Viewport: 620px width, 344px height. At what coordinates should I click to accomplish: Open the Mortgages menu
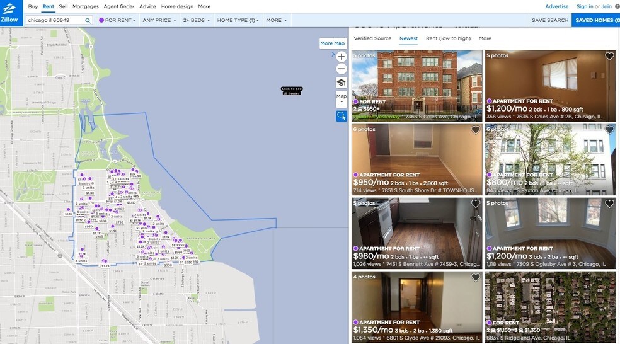(x=86, y=6)
